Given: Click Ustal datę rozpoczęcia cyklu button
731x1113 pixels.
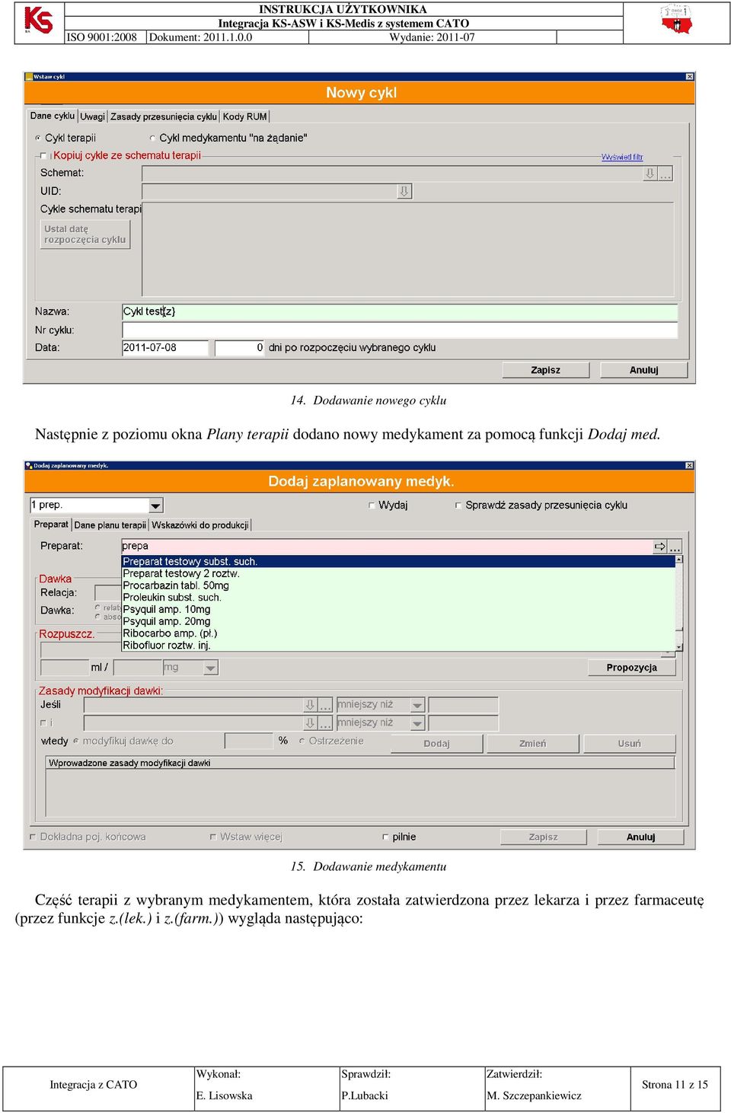Looking at the screenshot, I should pyautogui.click(x=85, y=234).
